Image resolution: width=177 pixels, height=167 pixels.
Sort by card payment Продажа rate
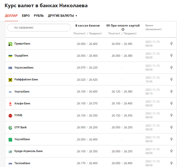pos(130,34)
